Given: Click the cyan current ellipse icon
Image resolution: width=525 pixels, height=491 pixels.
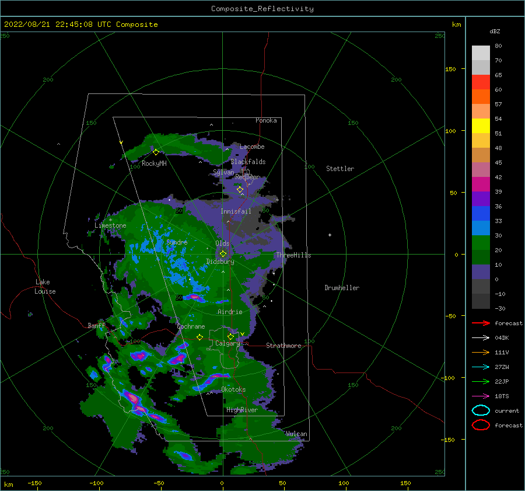Looking at the screenshot, I should pos(481,410).
